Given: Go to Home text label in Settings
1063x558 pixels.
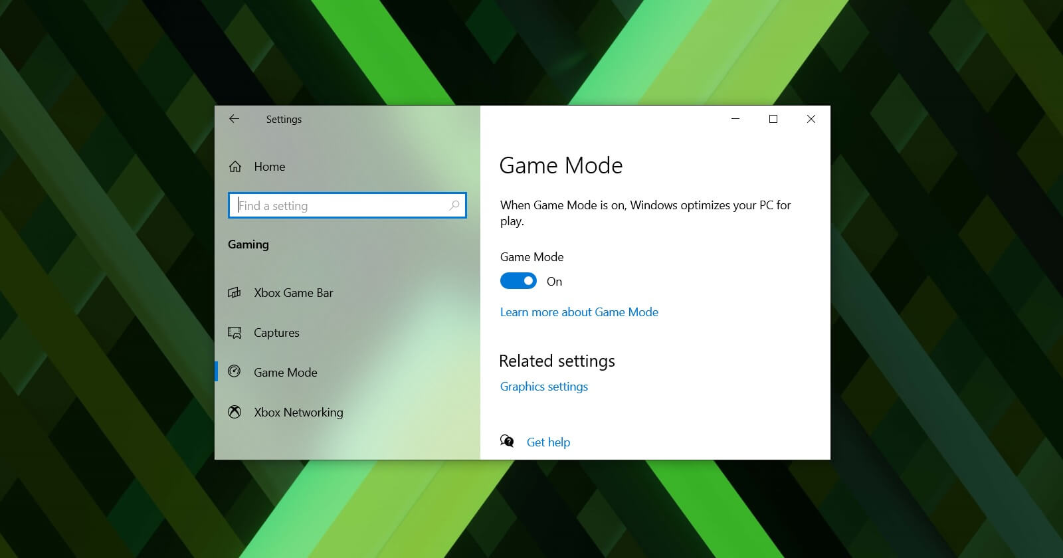Looking at the screenshot, I should (x=269, y=167).
